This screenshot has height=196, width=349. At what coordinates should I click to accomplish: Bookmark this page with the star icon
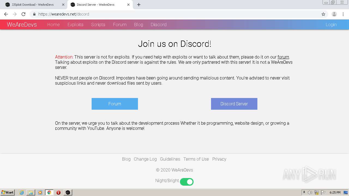point(323,14)
